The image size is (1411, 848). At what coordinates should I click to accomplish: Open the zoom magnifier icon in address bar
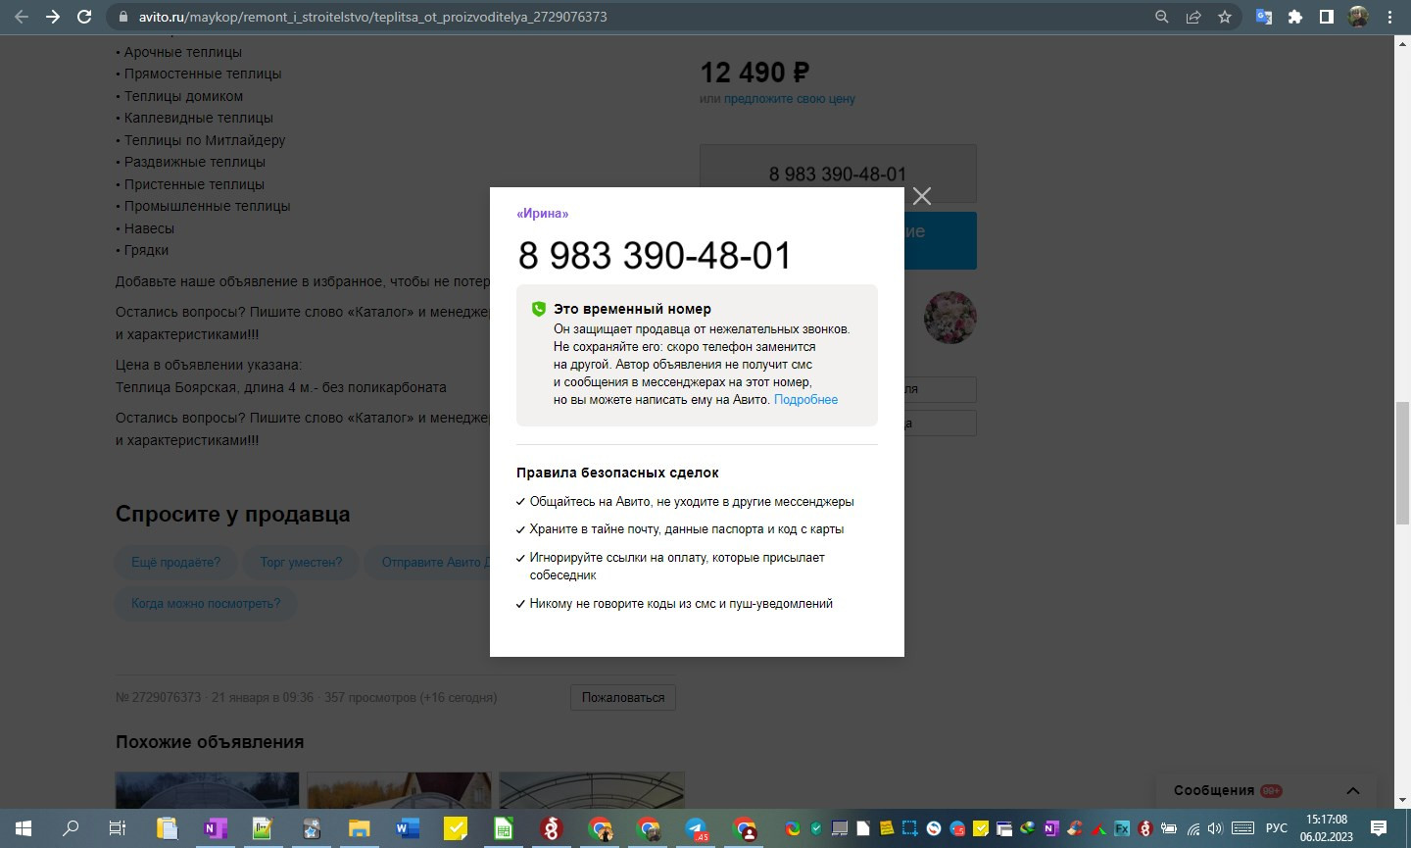[1162, 17]
